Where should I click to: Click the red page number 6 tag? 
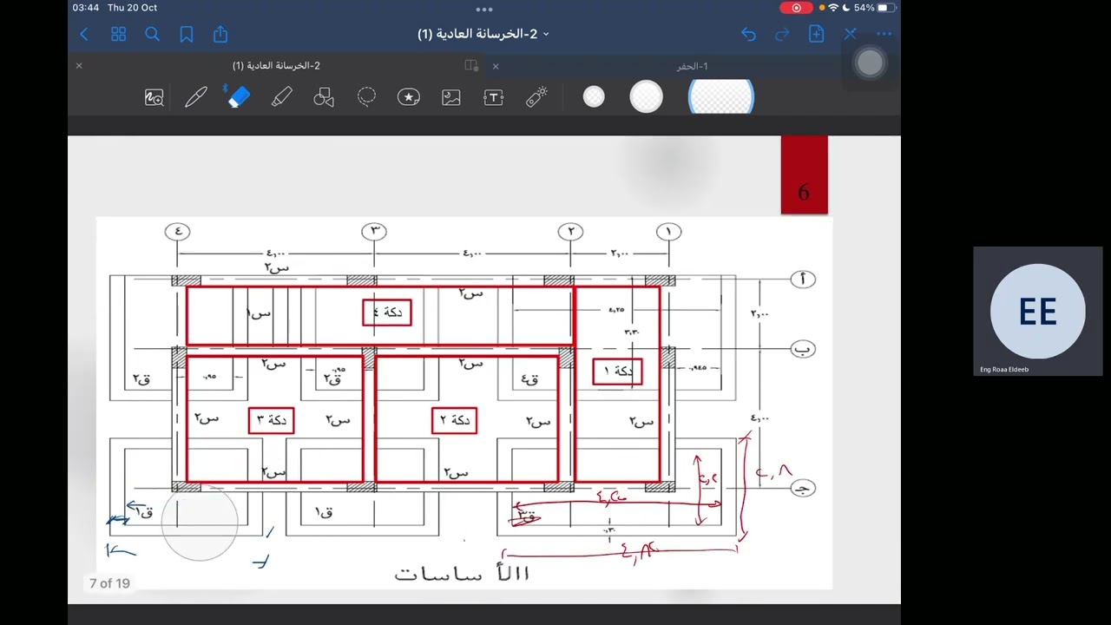tap(804, 174)
